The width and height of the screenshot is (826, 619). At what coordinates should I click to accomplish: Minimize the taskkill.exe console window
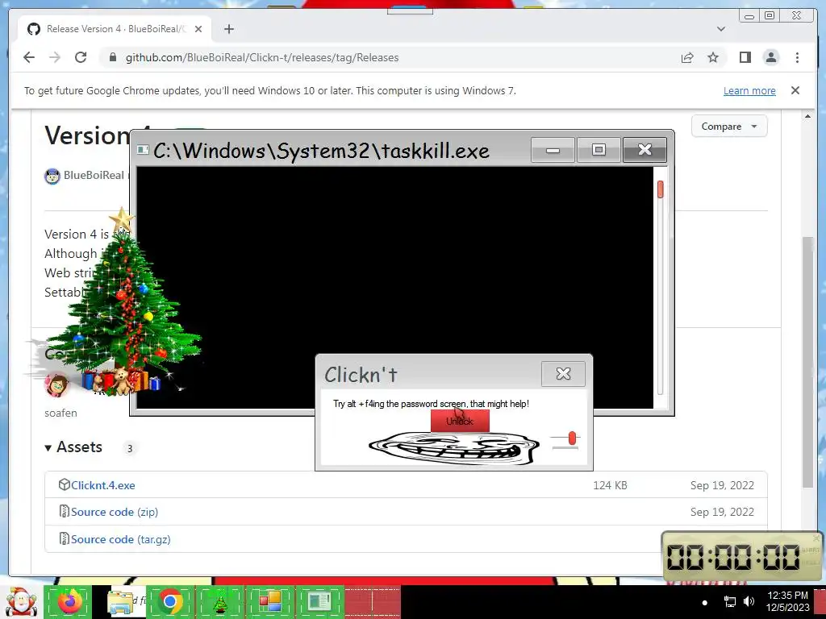coord(553,150)
